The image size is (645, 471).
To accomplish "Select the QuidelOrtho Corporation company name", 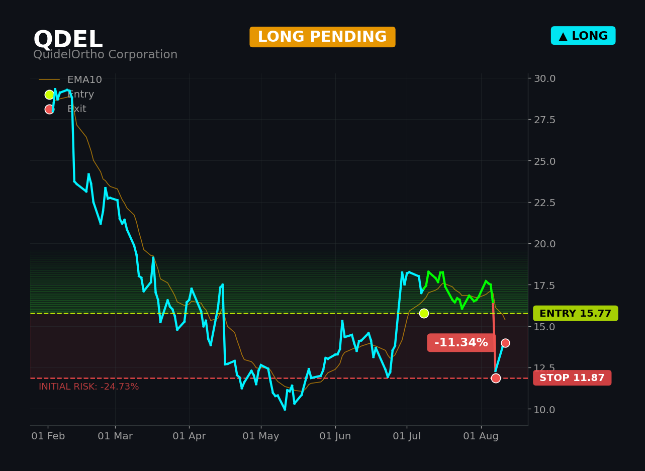I will pyautogui.click(x=106, y=55).
